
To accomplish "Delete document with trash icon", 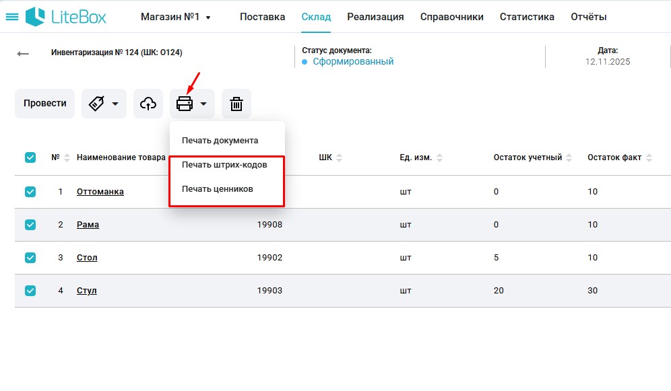I will coord(236,104).
